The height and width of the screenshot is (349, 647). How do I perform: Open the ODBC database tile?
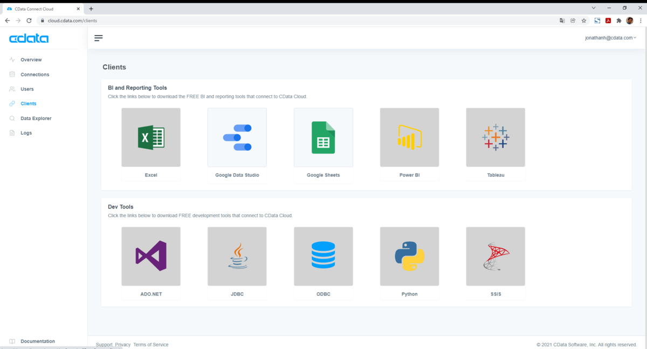323,256
